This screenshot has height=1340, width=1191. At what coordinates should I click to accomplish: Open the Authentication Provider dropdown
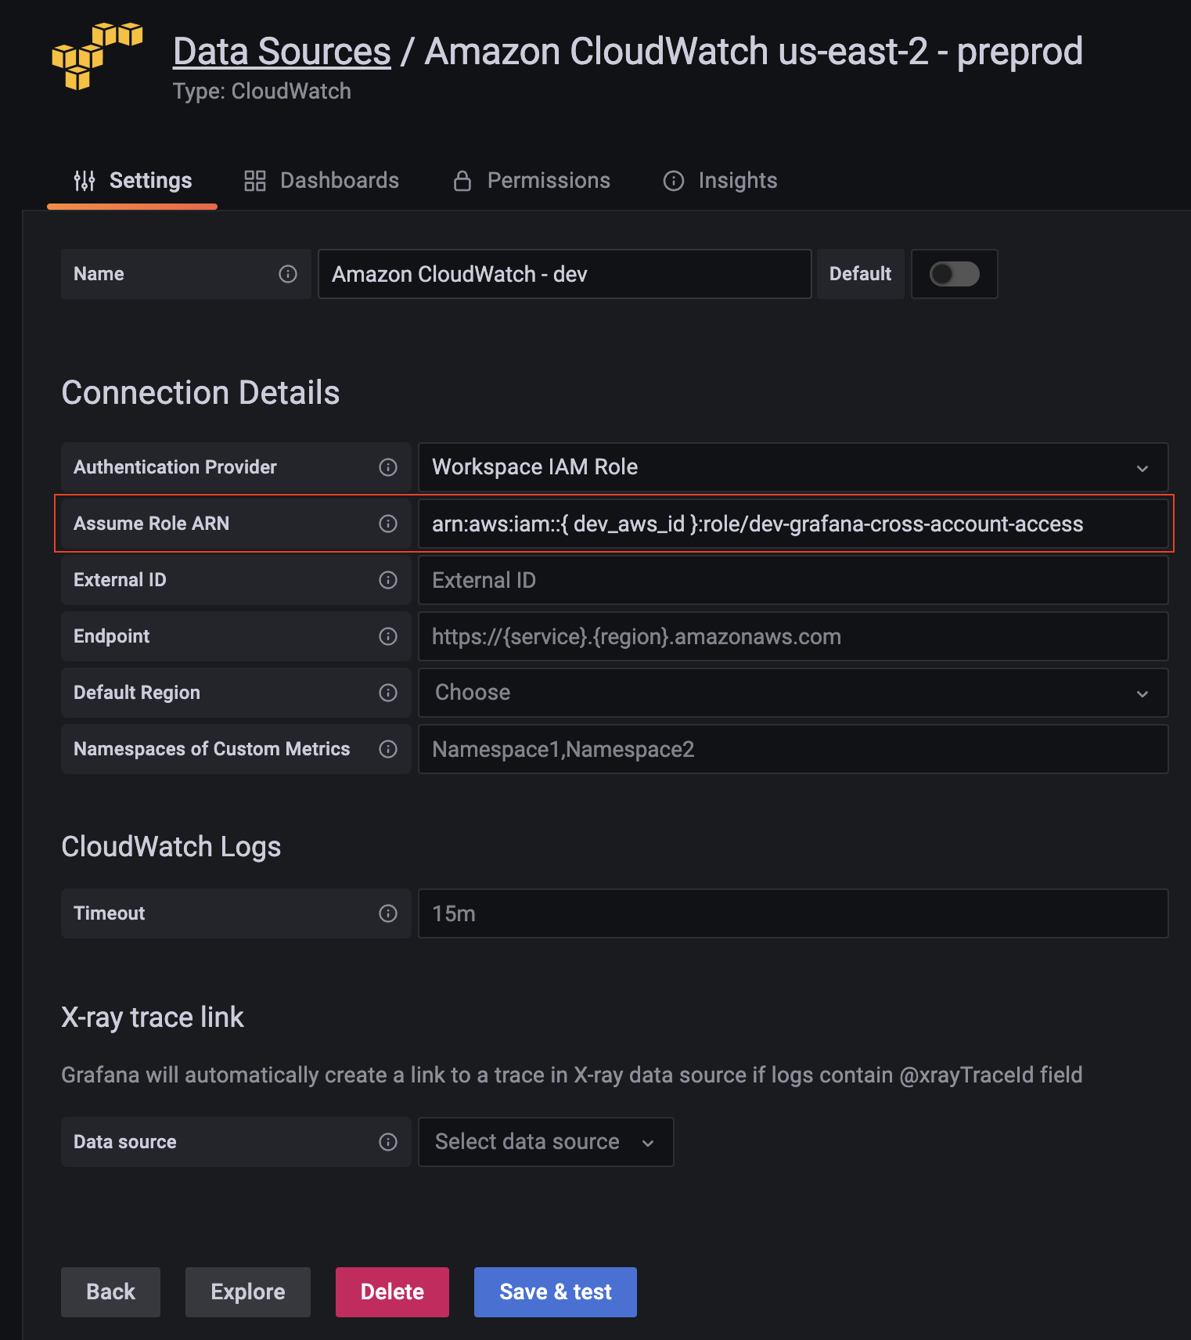(792, 467)
